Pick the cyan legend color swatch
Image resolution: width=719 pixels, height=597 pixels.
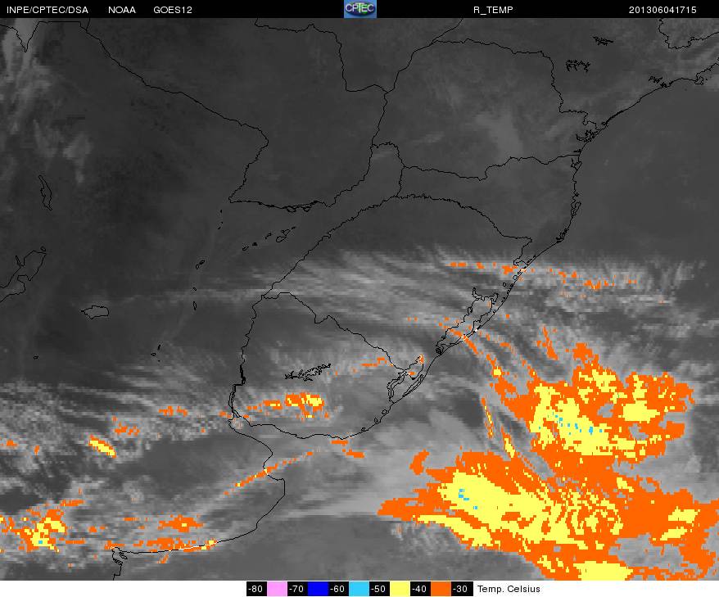pos(359,589)
